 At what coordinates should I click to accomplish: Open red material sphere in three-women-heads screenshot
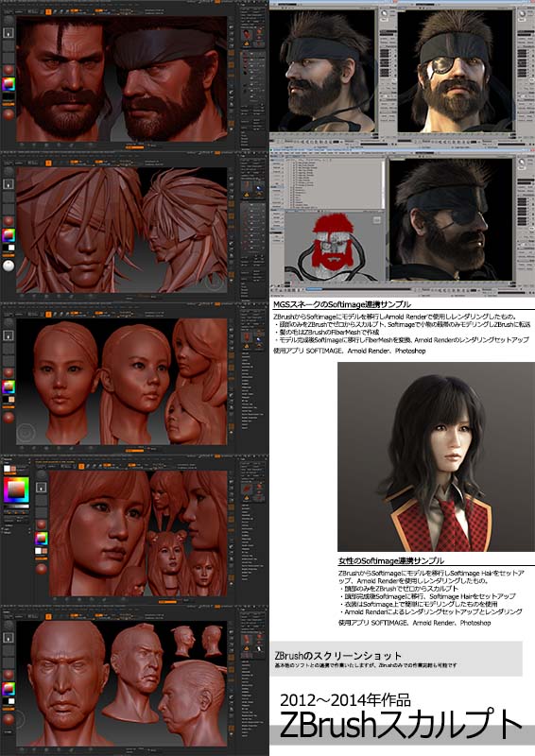pyautogui.click(x=9, y=372)
